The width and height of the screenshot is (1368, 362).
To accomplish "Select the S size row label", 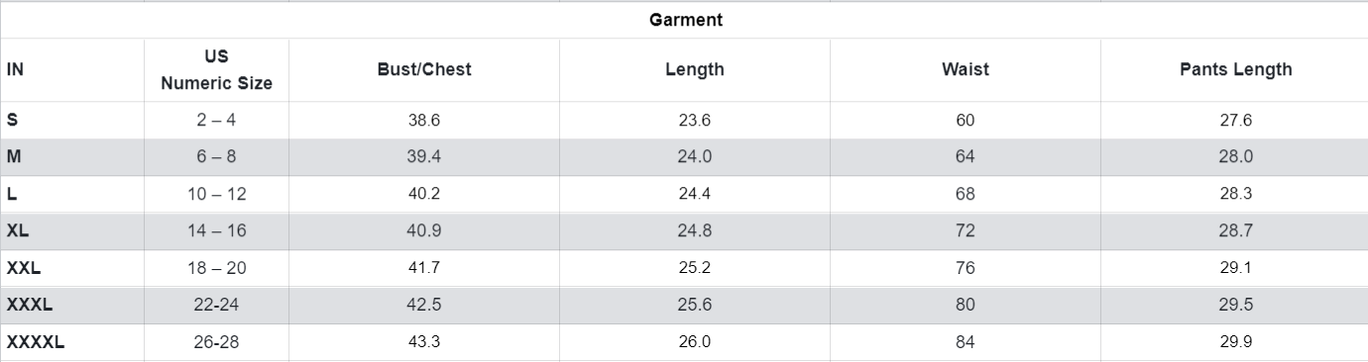I will click(12, 120).
